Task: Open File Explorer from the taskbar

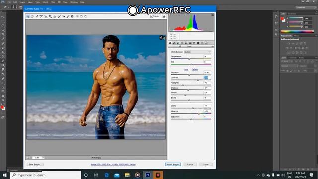Action: (x=127, y=175)
